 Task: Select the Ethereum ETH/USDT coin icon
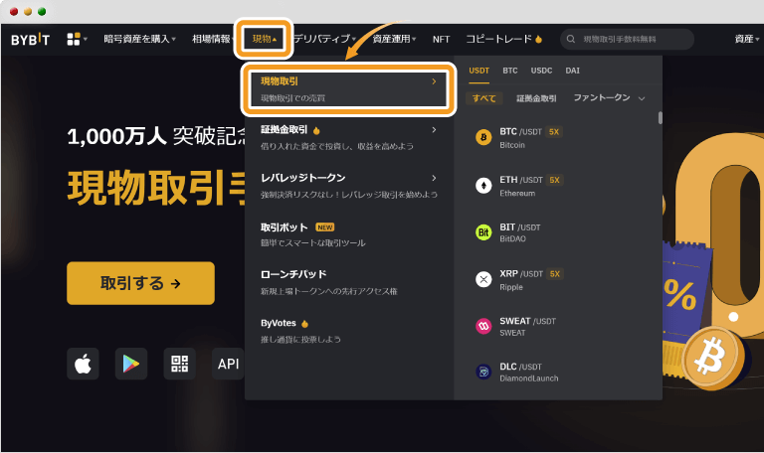coord(483,186)
